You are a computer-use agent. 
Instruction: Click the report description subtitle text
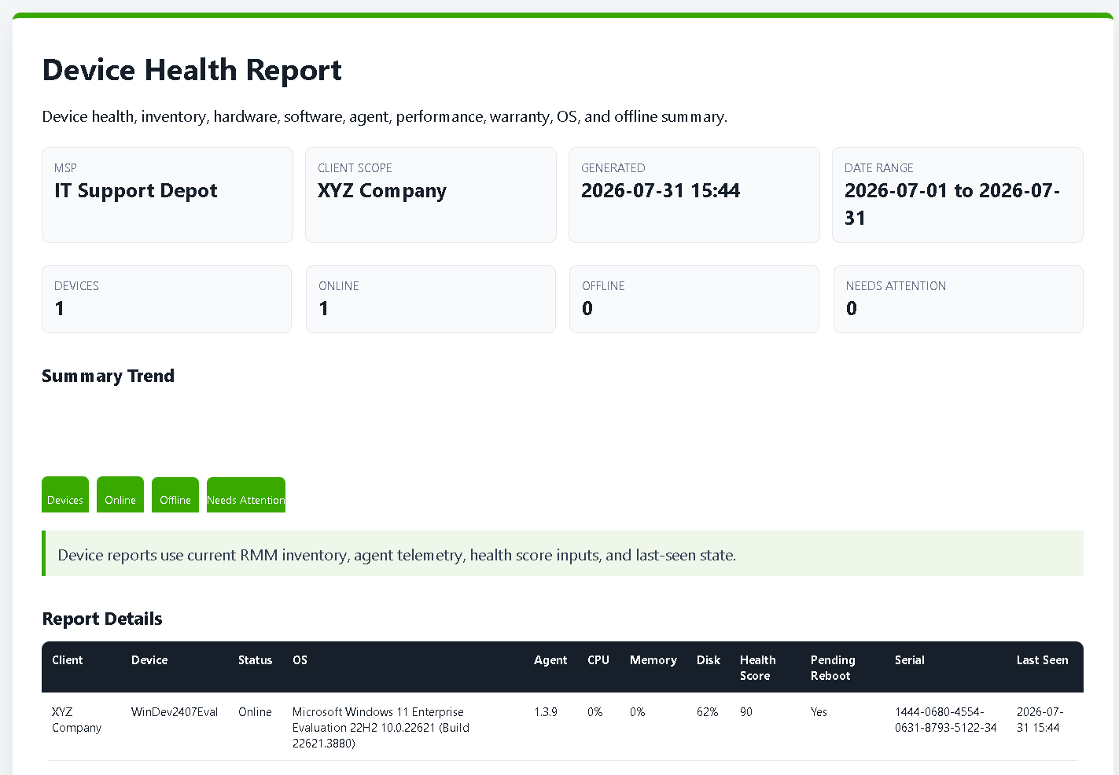pyautogui.click(x=385, y=116)
